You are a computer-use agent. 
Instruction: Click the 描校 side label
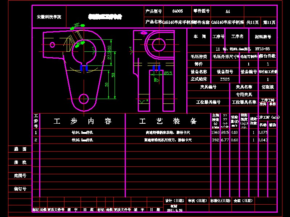tap(20, 162)
